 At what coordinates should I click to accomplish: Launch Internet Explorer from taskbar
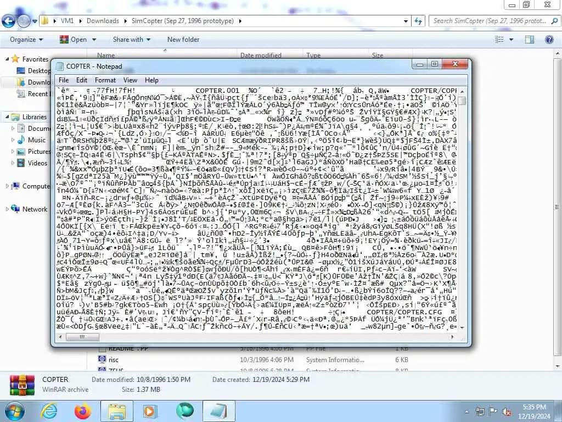coord(49,411)
